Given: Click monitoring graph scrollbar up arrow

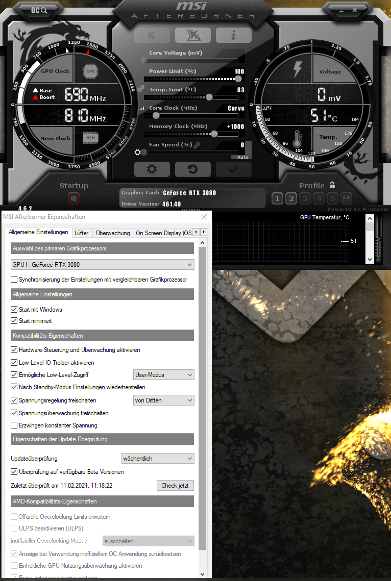Looking at the screenshot, I should pyautogui.click(x=370, y=218).
